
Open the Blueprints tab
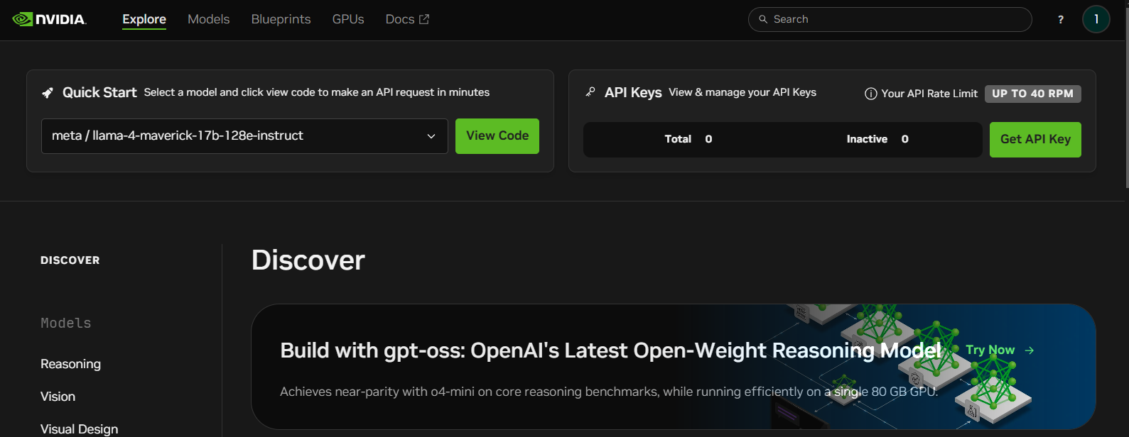tap(281, 19)
